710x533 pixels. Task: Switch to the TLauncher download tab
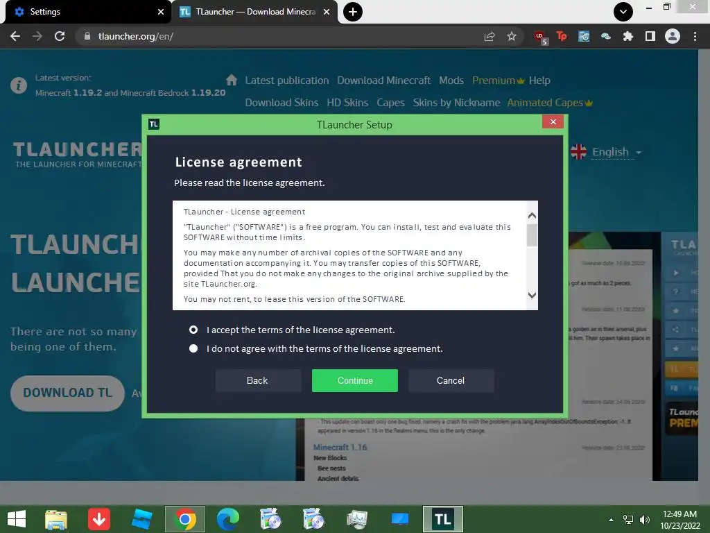click(x=254, y=12)
